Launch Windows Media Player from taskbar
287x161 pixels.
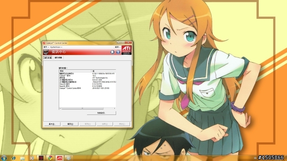click(32, 158)
